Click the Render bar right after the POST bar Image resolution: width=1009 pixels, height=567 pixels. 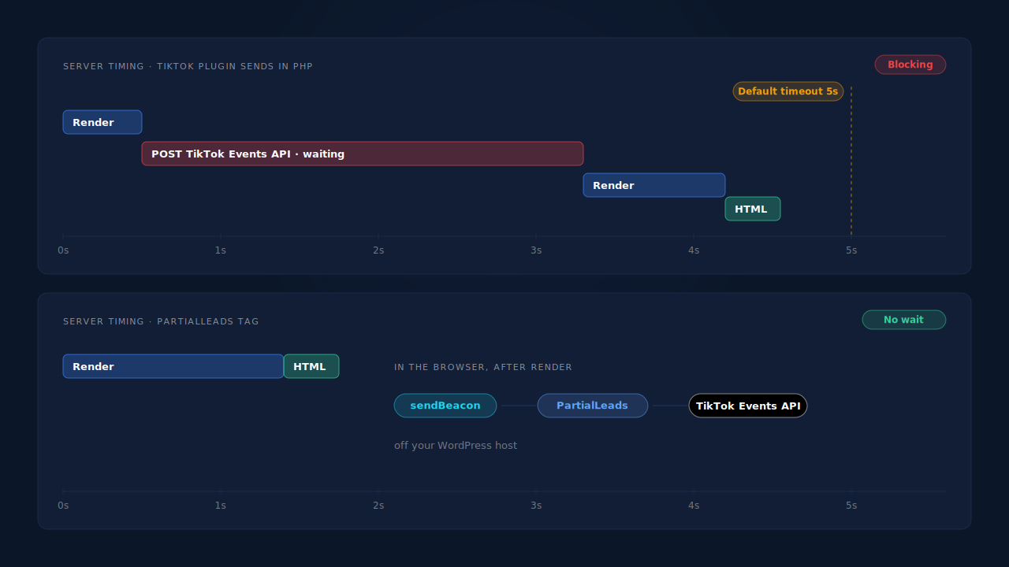point(654,185)
